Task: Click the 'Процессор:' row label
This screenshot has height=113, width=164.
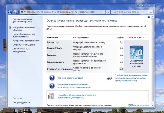Action: [53, 43]
